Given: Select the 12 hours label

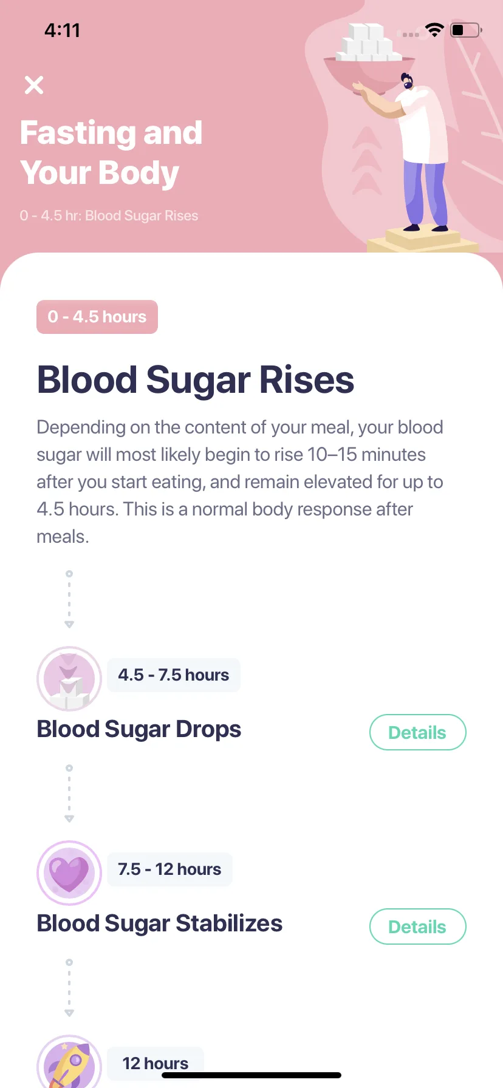Looking at the screenshot, I should point(156,1064).
